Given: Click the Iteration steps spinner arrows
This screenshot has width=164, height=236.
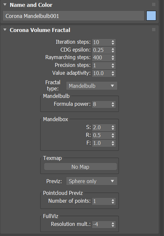Looking at the screenshot, I should coord(113,42).
